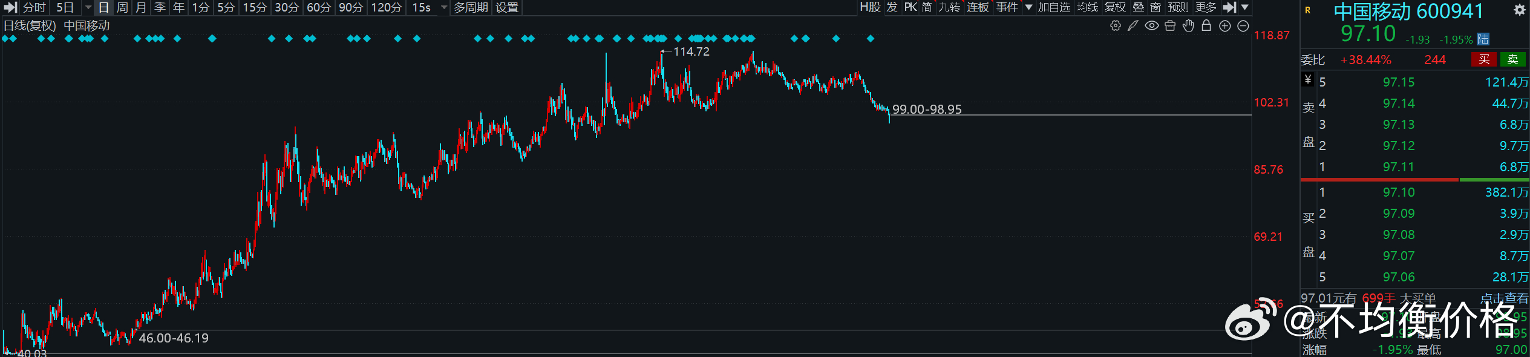The height and width of the screenshot is (357, 1530).
Task: Select the 周 weekly period
Action: pos(122,7)
